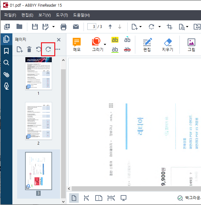Screen dimensions: 201x205
Task: Rotate page left in pages panel
Action: point(39,49)
